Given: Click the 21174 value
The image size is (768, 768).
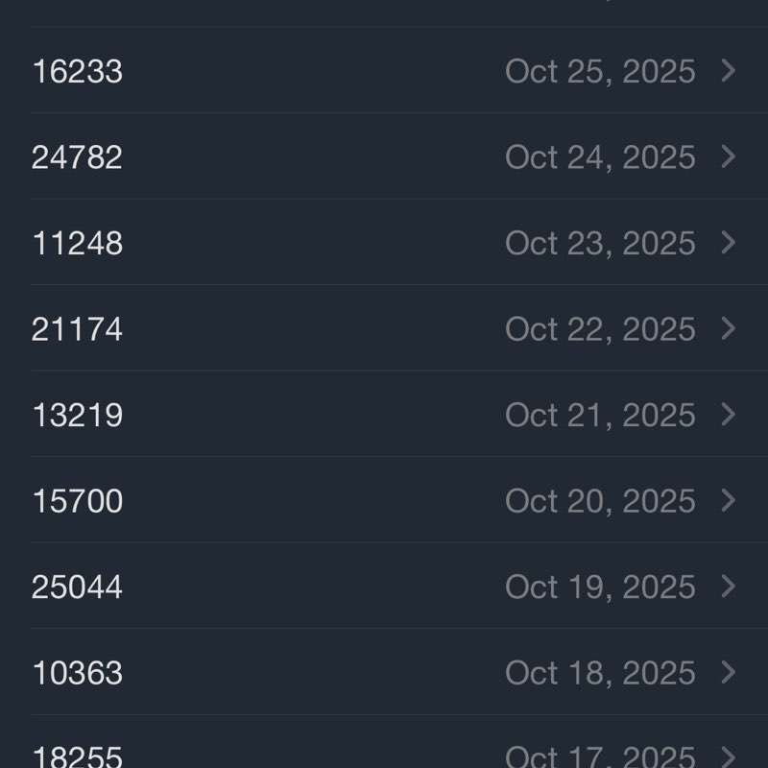Looking at the screenshot, I should click(x=77, y=329).
